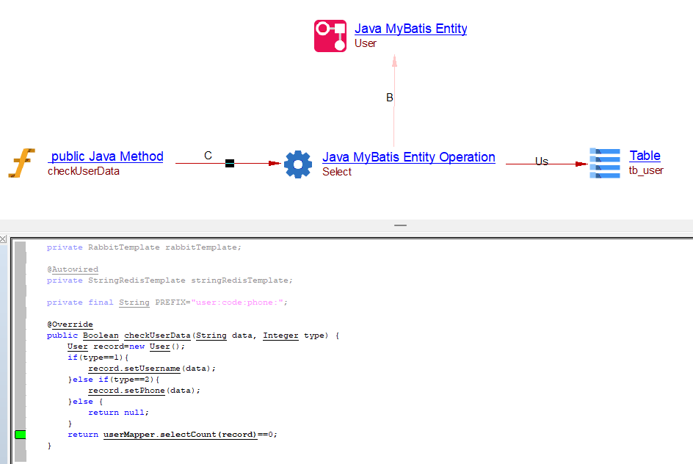Viewport: 693px width, 464px height.
Task: Click the Autowired annotation link
Action: pyautogui.click(x=74, y=269)
